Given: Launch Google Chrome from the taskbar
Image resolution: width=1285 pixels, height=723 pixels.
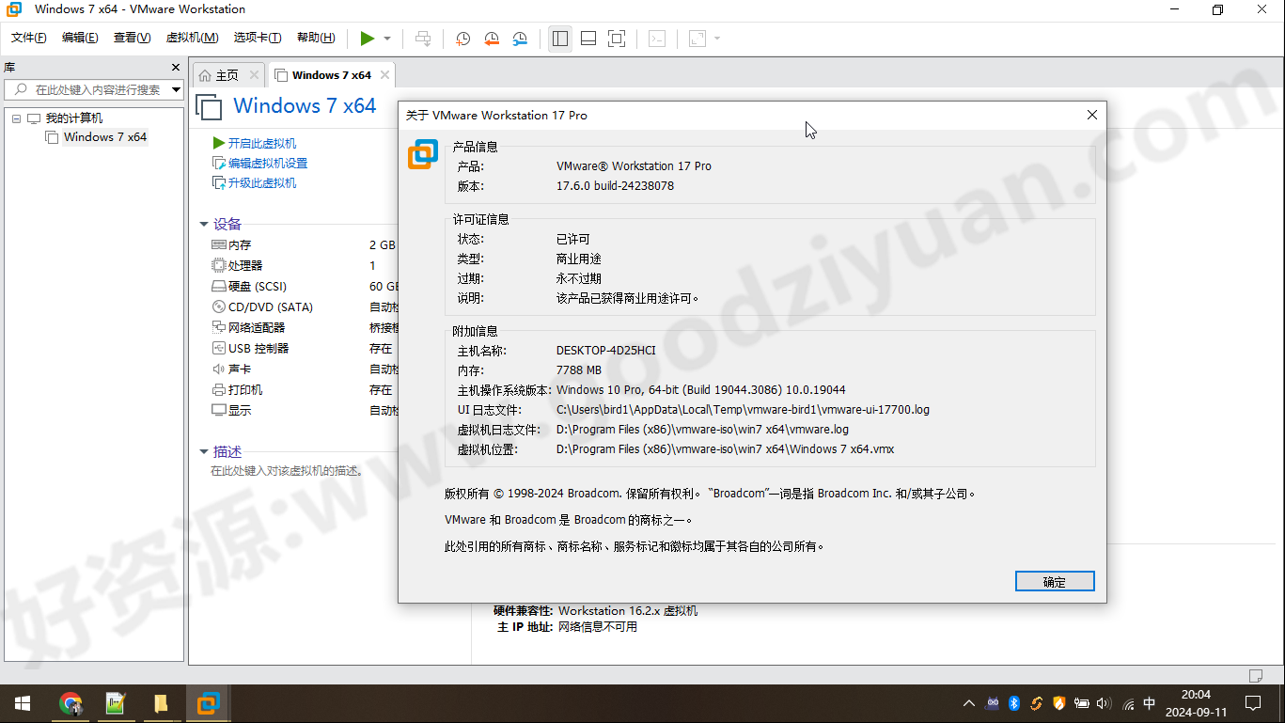Looking at the screenshot, I should click(x=71, y=702).
